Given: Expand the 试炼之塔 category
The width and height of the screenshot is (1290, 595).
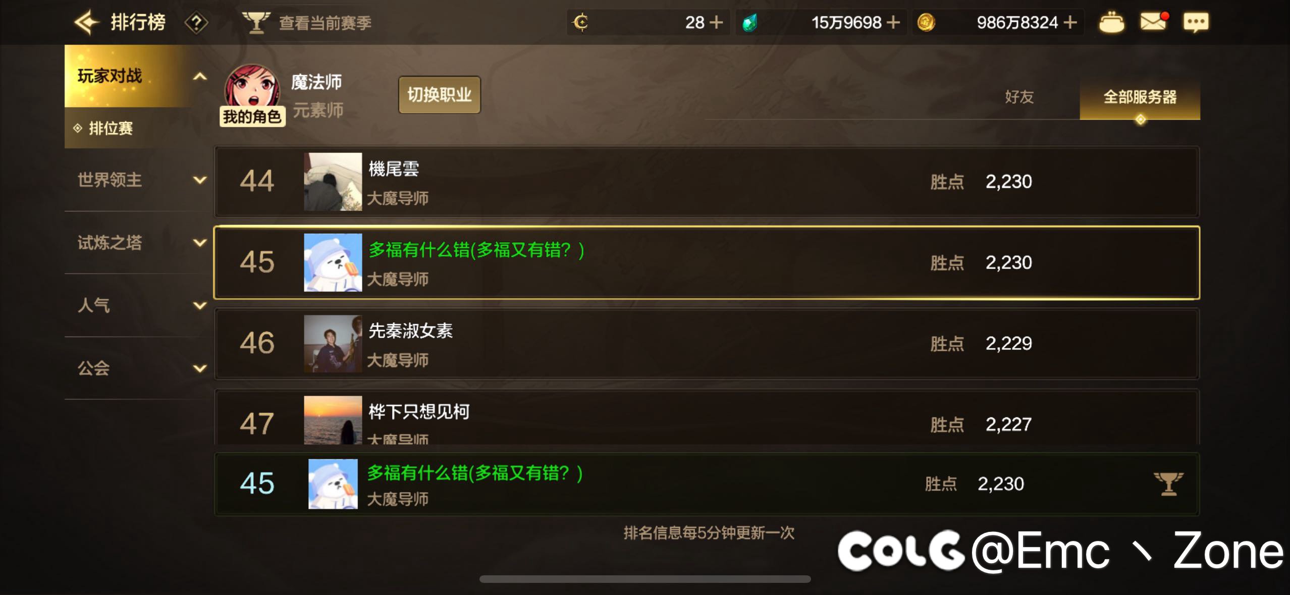Looking at the screenshot, I should [200, 243].
